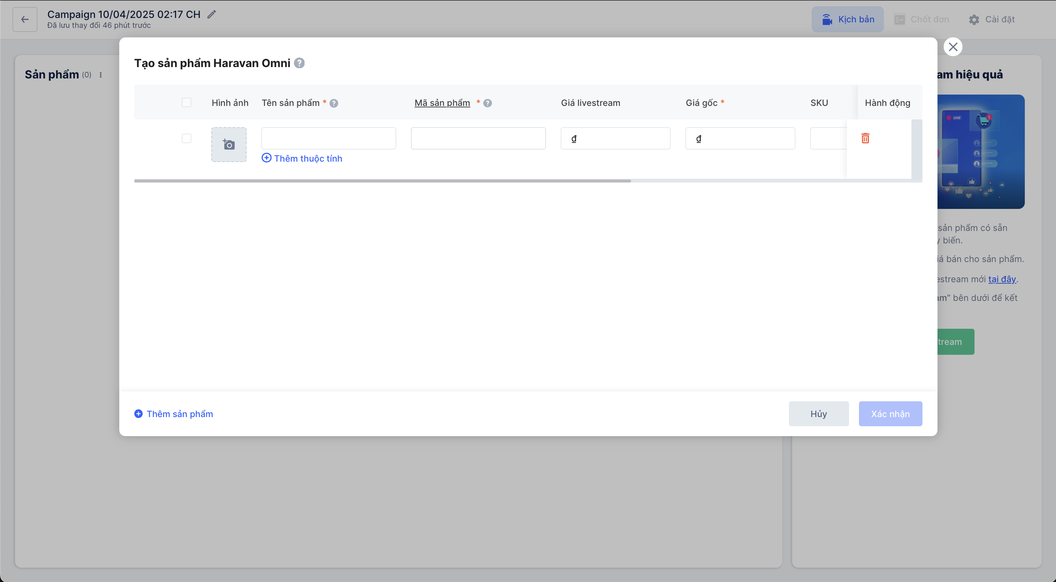Click the table horizontal scrollbar
The height and width of the screenshot is (582, 1056).
(382, 181)
